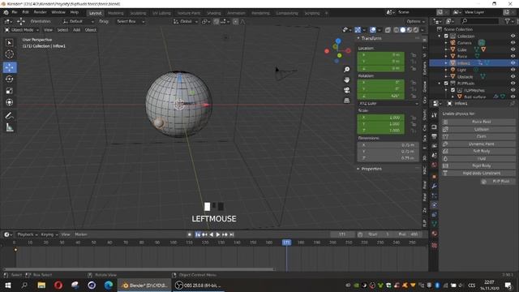Hide the Camera object in outliner
The width and height of the screenshot is (519, 292).
[x=513, y=43]
